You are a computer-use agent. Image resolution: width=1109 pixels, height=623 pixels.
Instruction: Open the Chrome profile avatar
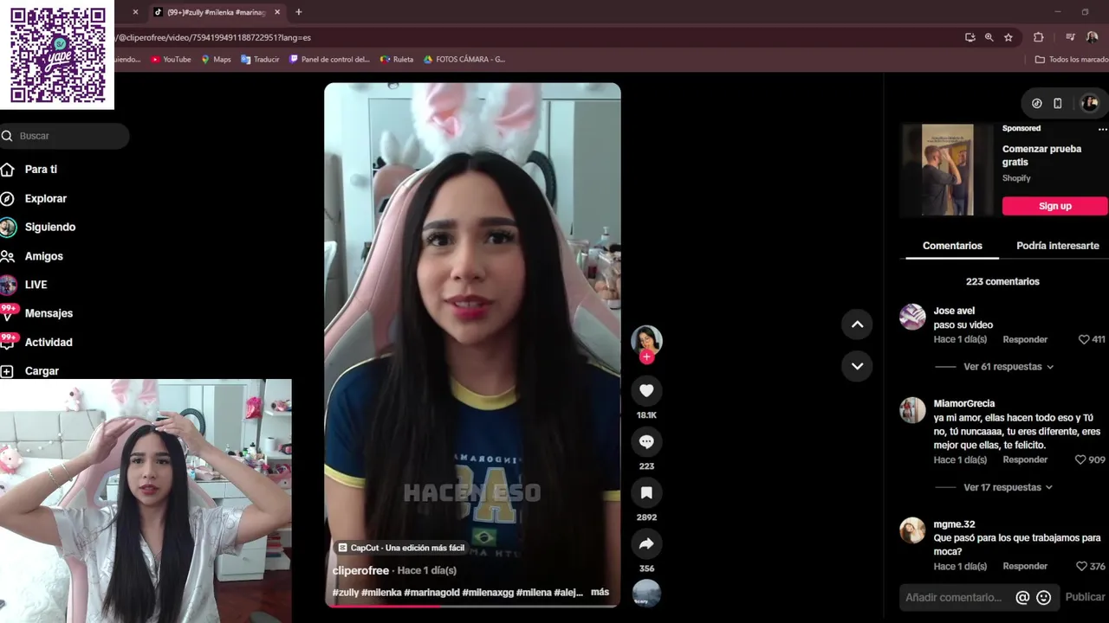coord(1092,37)
